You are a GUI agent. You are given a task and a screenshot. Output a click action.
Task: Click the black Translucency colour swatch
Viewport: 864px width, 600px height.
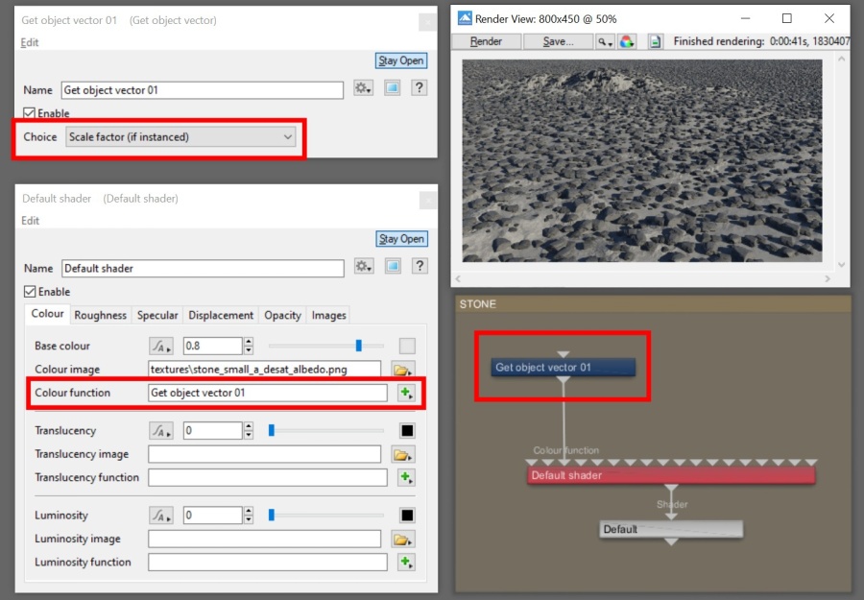(x=406, y=430)
